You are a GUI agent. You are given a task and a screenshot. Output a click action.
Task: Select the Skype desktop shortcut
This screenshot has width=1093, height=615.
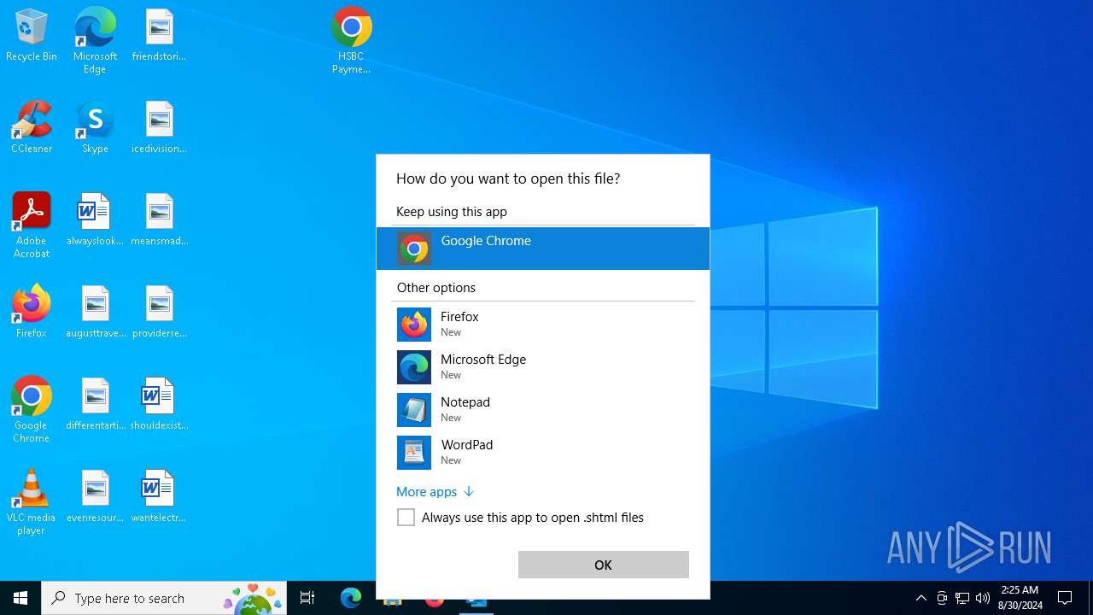(95, 128)
